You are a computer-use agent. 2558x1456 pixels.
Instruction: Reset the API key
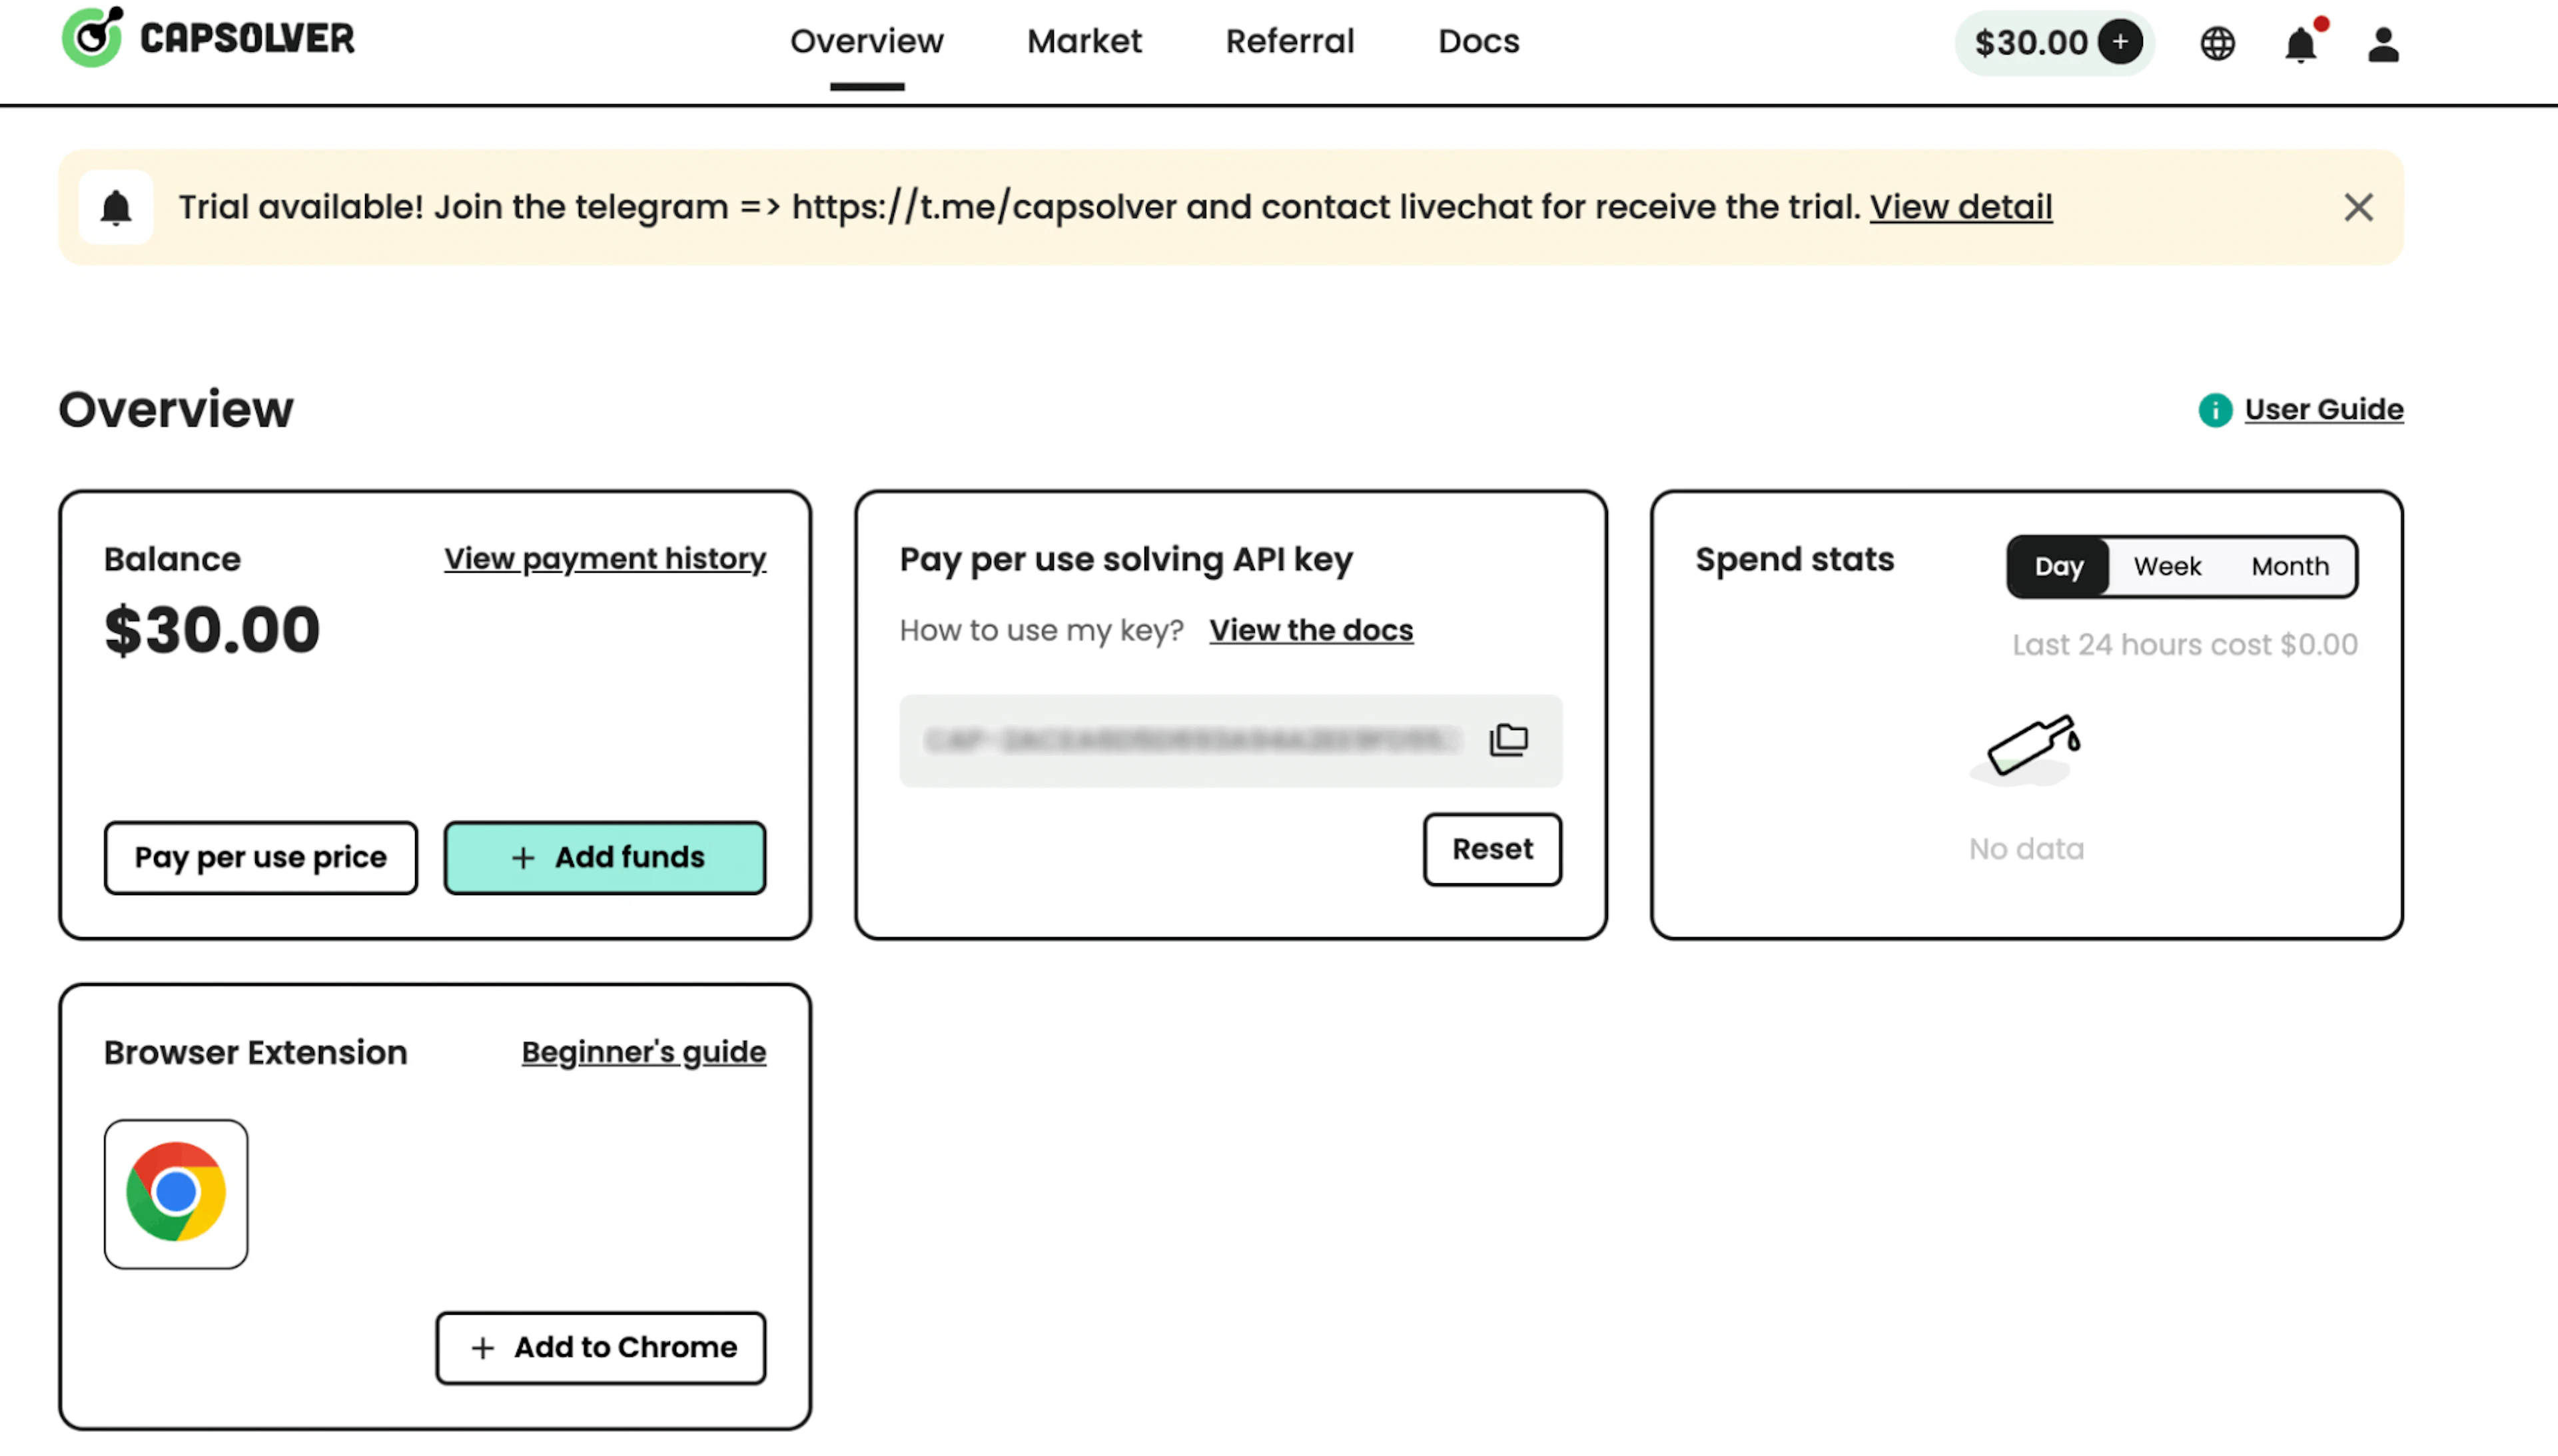click(x=1492, y=849)
